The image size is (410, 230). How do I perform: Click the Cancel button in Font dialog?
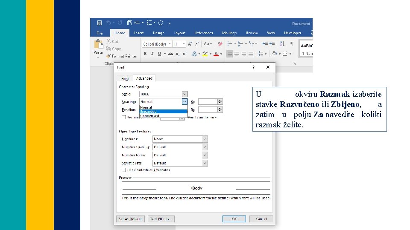[x=261, y=219]
